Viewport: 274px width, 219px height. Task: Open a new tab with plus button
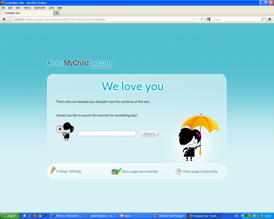coord(56,13)
